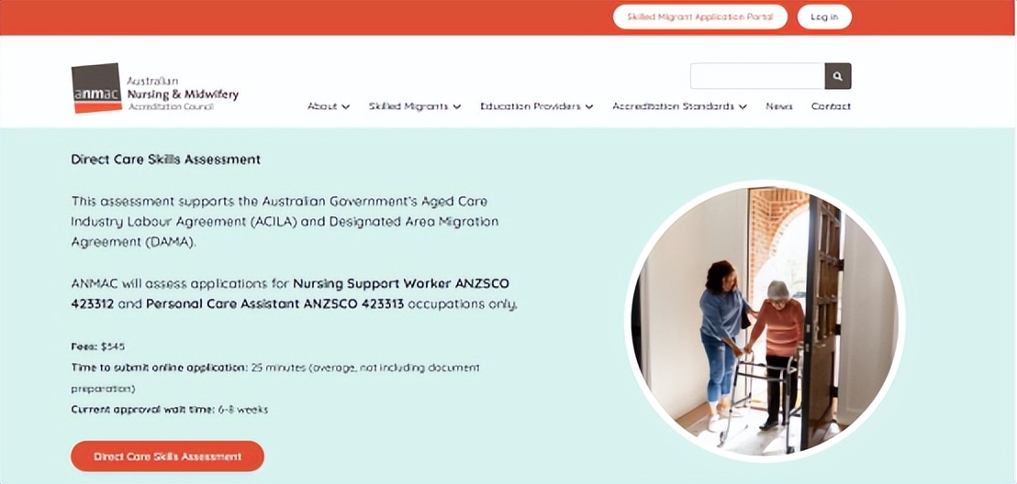The width and height of the screenshot is (1017, 484).
Task: Focus the site search input field
Action: point(757,76)
